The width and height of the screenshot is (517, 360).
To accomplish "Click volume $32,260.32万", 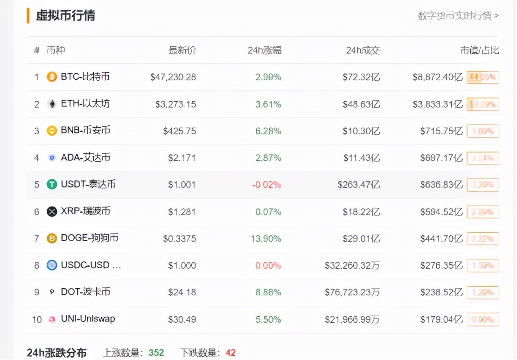I will [x=352, y=265].
